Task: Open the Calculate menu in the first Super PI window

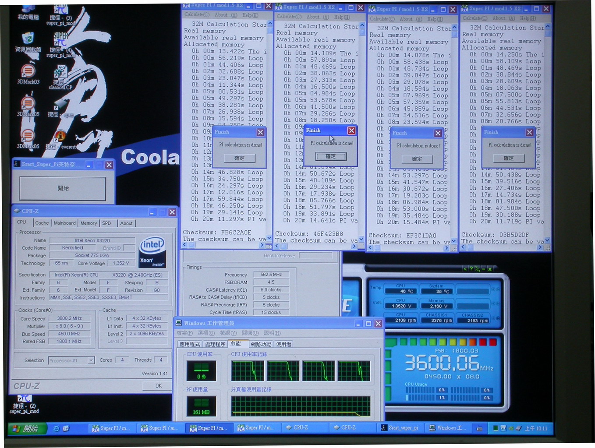Action: 197,14
